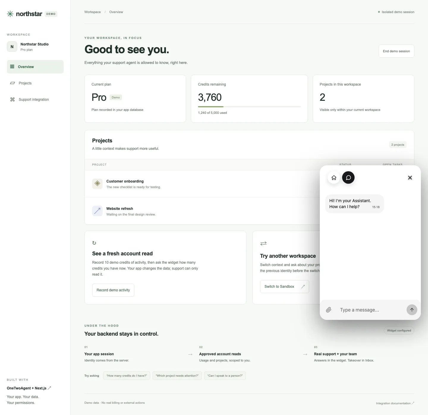Viewport: 428px width, 415px height.
Task: Click the "1,240 of 5,000 used" text
Action: pos(212,113)
